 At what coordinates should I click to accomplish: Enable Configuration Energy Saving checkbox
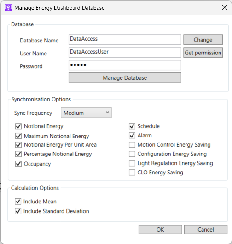(x=132, y=154)
